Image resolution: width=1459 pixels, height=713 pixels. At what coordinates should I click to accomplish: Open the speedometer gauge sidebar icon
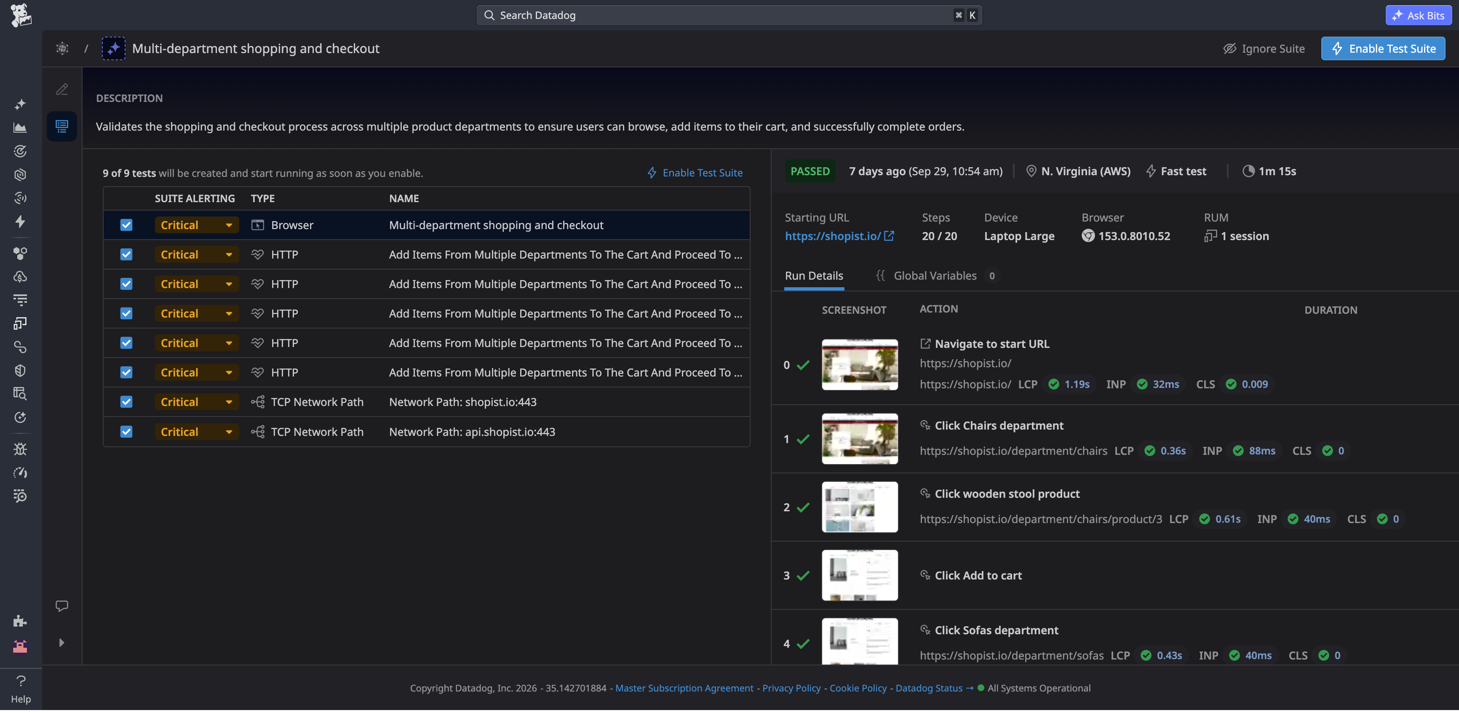coord(20,473)
